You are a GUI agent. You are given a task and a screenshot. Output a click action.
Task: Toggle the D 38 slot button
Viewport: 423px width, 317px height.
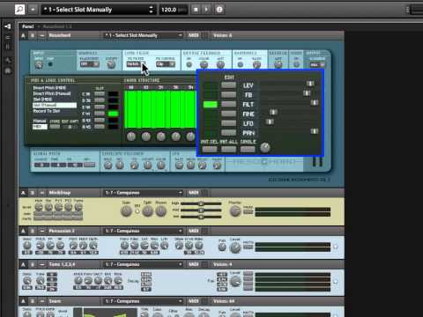tap(100, 100)
